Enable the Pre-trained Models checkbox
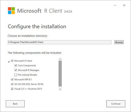The image size is (131, 112). [x=16, y=75]
